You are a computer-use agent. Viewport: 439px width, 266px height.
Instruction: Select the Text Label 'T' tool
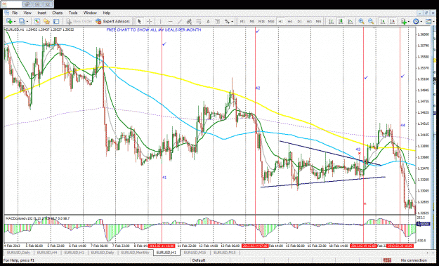218,21
